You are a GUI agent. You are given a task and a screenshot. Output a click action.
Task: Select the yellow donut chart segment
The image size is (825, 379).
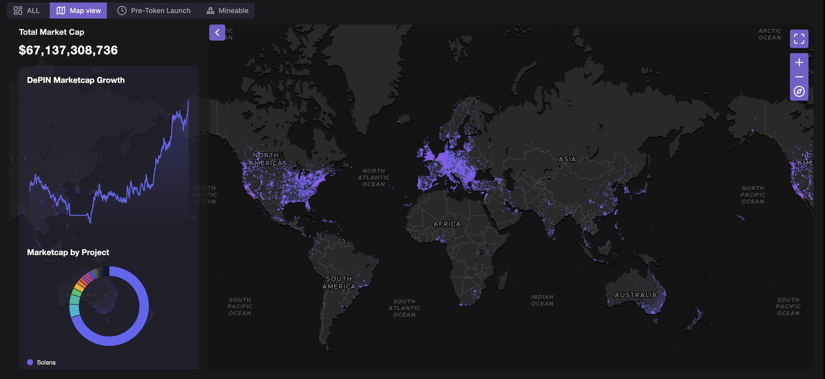[x=79, y=287]
